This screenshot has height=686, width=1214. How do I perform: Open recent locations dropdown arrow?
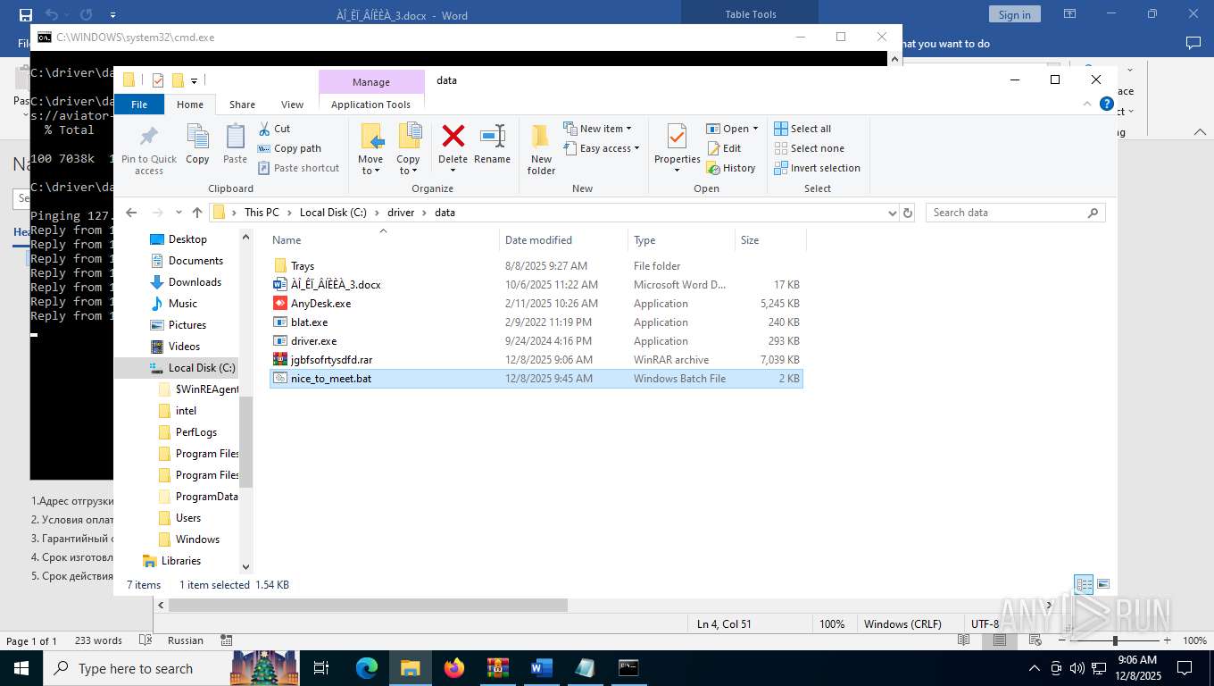pyautogui.click(x=179, y=213)
